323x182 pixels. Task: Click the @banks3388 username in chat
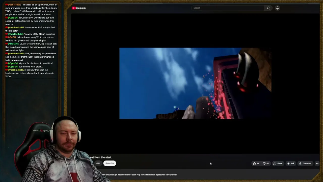click(x=14, y=5)
